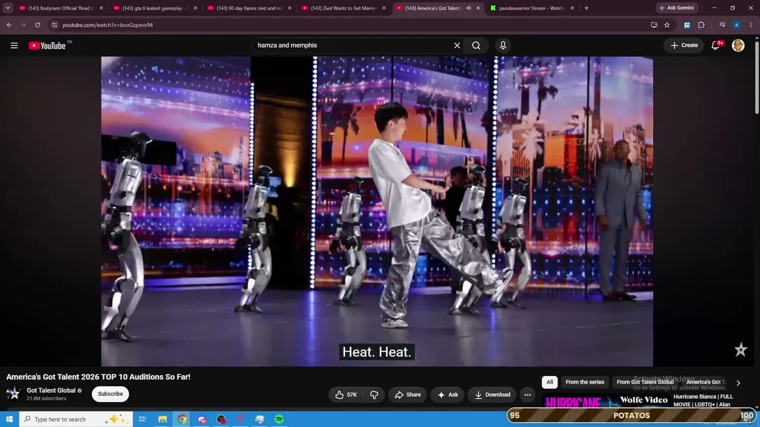Open the Chrome three-dot menu
The image size is (760, 427).
pos(750,25)
